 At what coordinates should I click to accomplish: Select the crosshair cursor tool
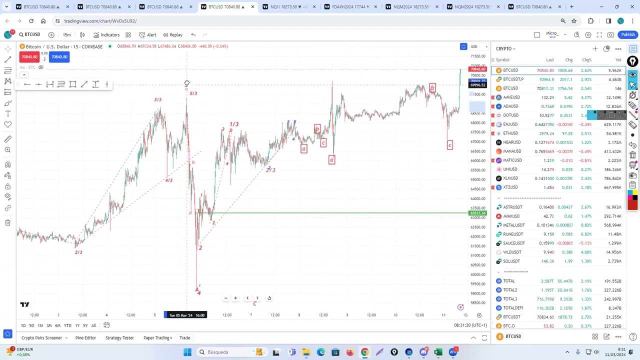tap(7, 48)
